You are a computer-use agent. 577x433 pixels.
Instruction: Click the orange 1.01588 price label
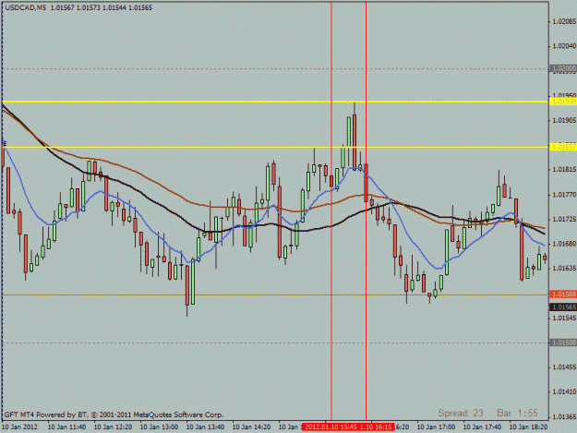pos(563,295)
